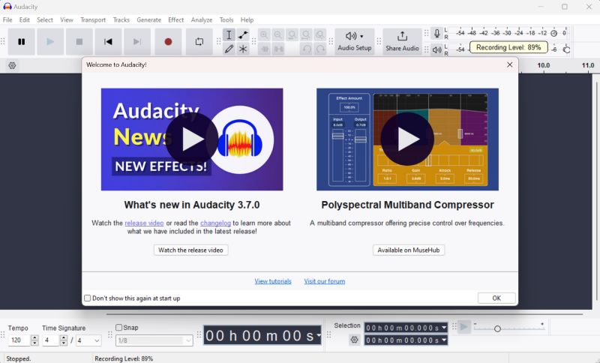Image resolution: width=600 pixels, height=363 pixels.
Task: Adjust the playback level slider knob
Action: 566,49
